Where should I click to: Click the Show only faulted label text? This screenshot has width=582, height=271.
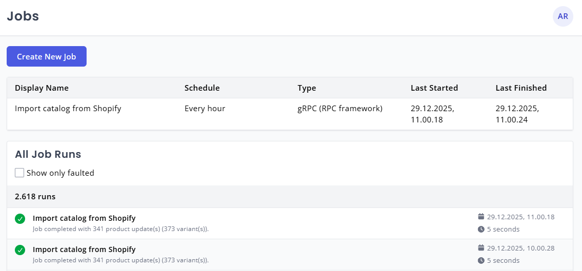coord(60,173)
